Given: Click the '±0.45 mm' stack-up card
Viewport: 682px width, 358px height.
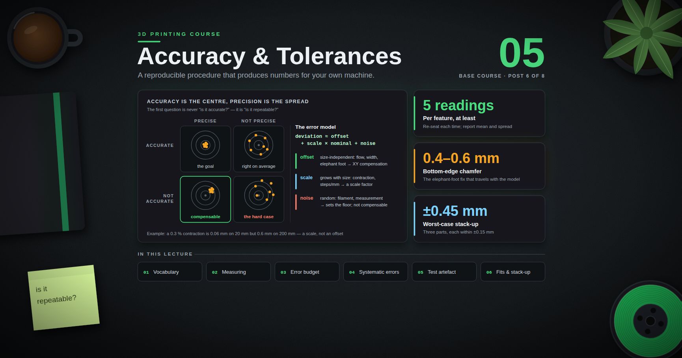Looking at the screenshot, I should pyautogui.click(x=479, y=219).
